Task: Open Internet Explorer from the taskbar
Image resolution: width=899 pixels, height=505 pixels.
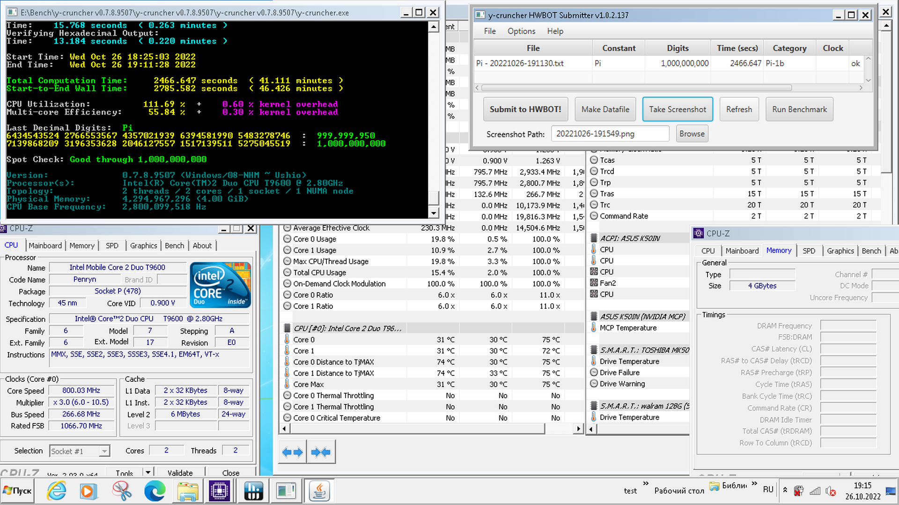Action: [57, 491]
